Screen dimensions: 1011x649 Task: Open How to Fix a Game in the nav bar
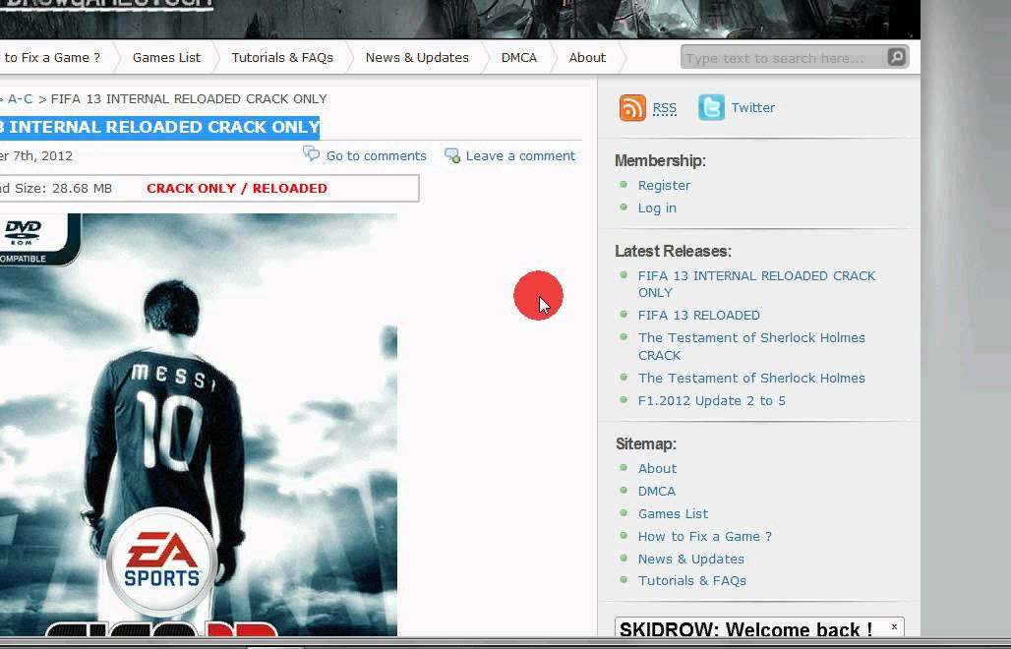[x=51, y=57]
